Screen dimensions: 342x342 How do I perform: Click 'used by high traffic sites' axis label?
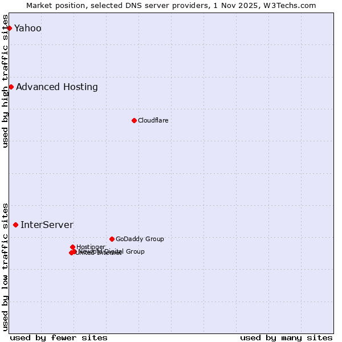[x=6, y=80]
